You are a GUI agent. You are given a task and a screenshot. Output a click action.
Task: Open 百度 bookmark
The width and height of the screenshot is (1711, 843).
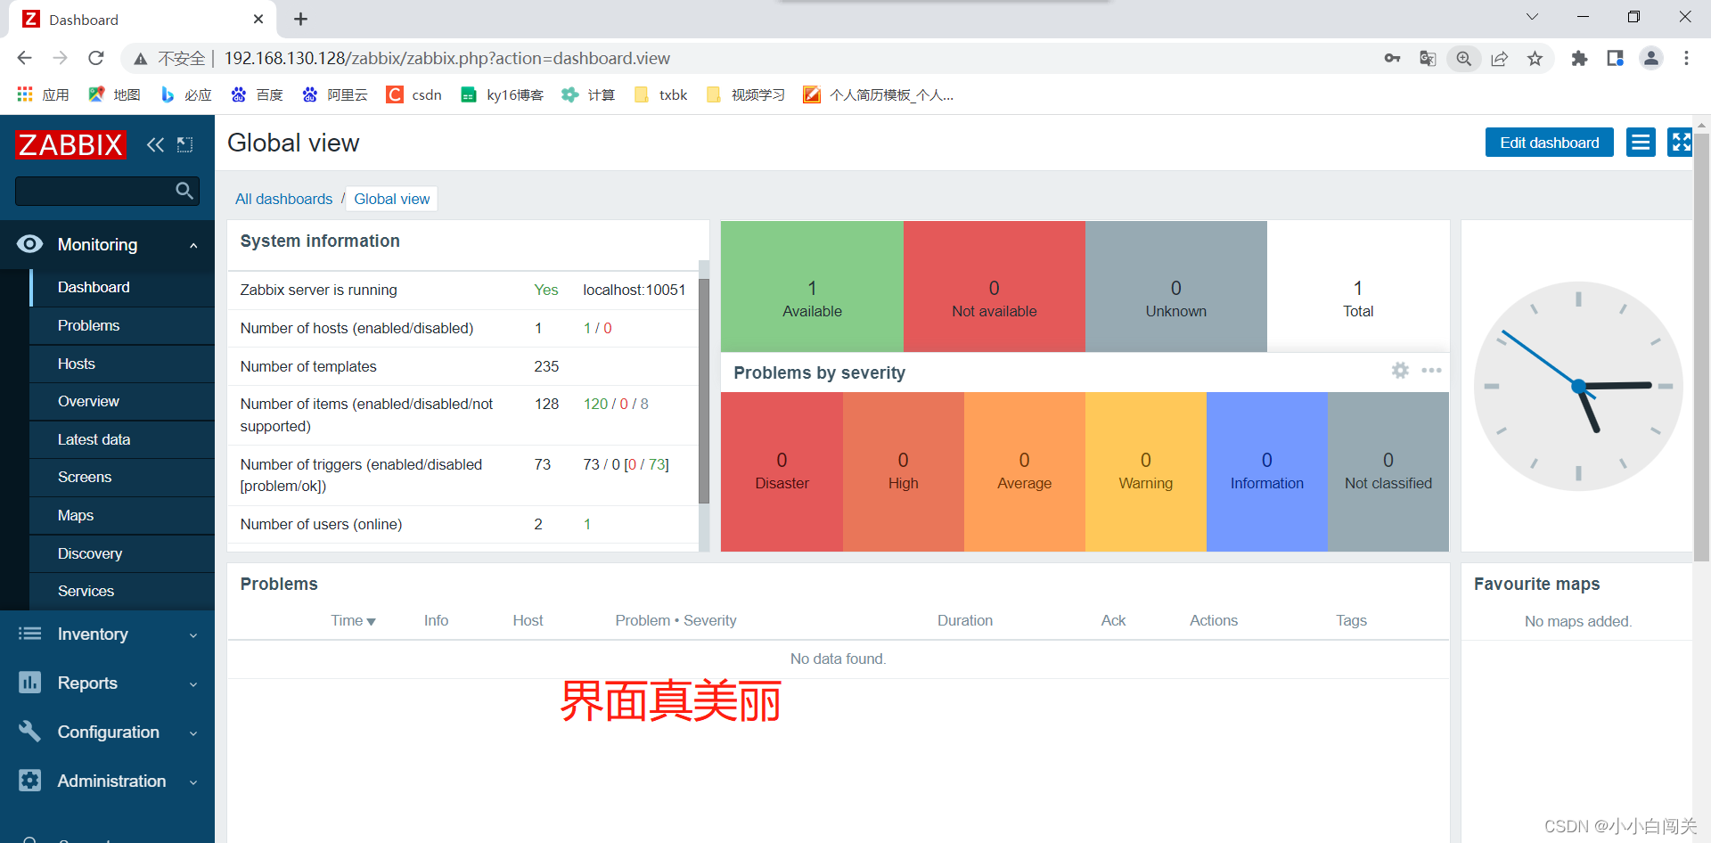[x=257, y=94]
